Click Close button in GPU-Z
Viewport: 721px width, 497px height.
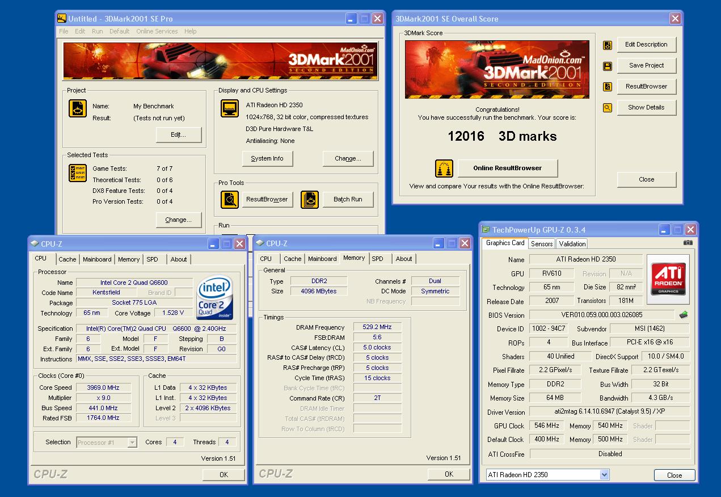click(x=674, y=475)
